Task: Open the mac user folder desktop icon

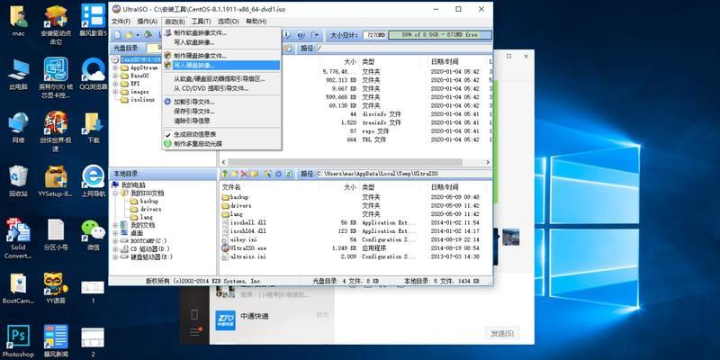Action: coord(18,21)
